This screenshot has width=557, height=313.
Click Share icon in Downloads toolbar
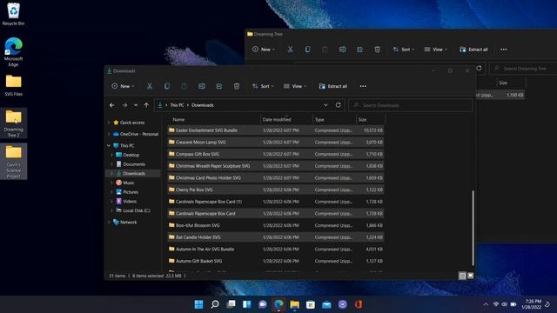[219, 86]
